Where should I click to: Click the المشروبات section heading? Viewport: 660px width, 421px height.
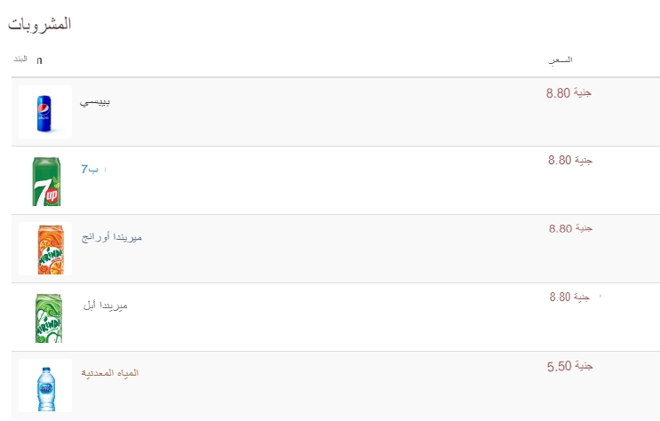[x=40, y=24]
